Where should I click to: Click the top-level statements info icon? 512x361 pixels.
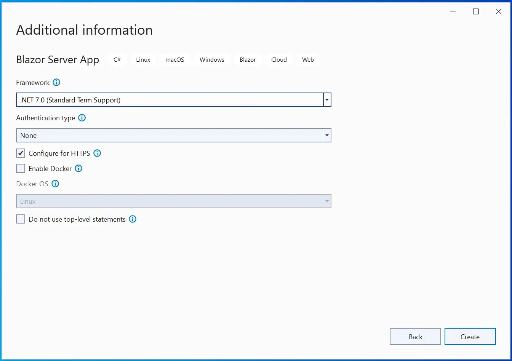(x=132, y=219)
